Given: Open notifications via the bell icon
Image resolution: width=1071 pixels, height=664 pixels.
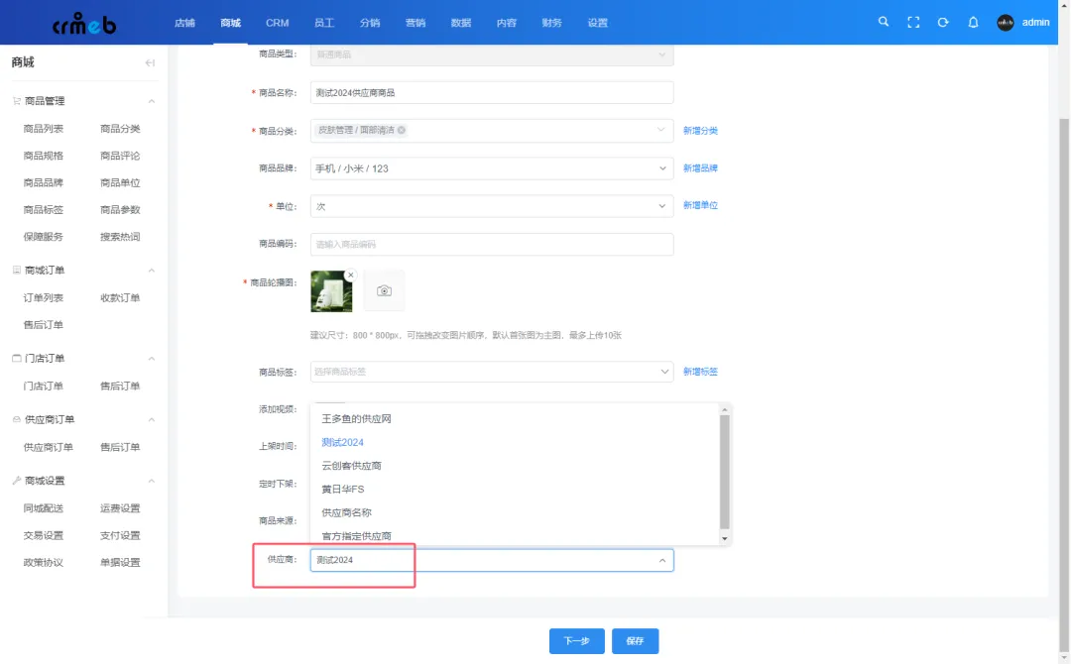Looking at the screenshot, I should [974, 23].
